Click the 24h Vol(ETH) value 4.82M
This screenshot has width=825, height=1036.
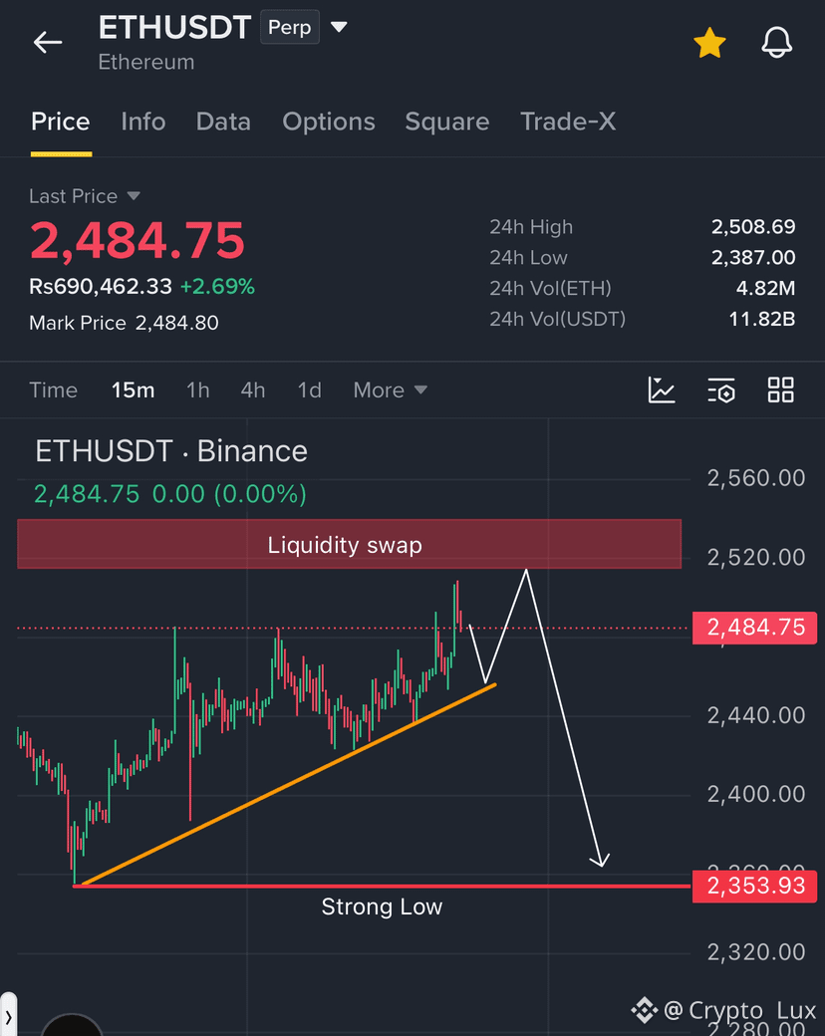click(x=765, y=288)
